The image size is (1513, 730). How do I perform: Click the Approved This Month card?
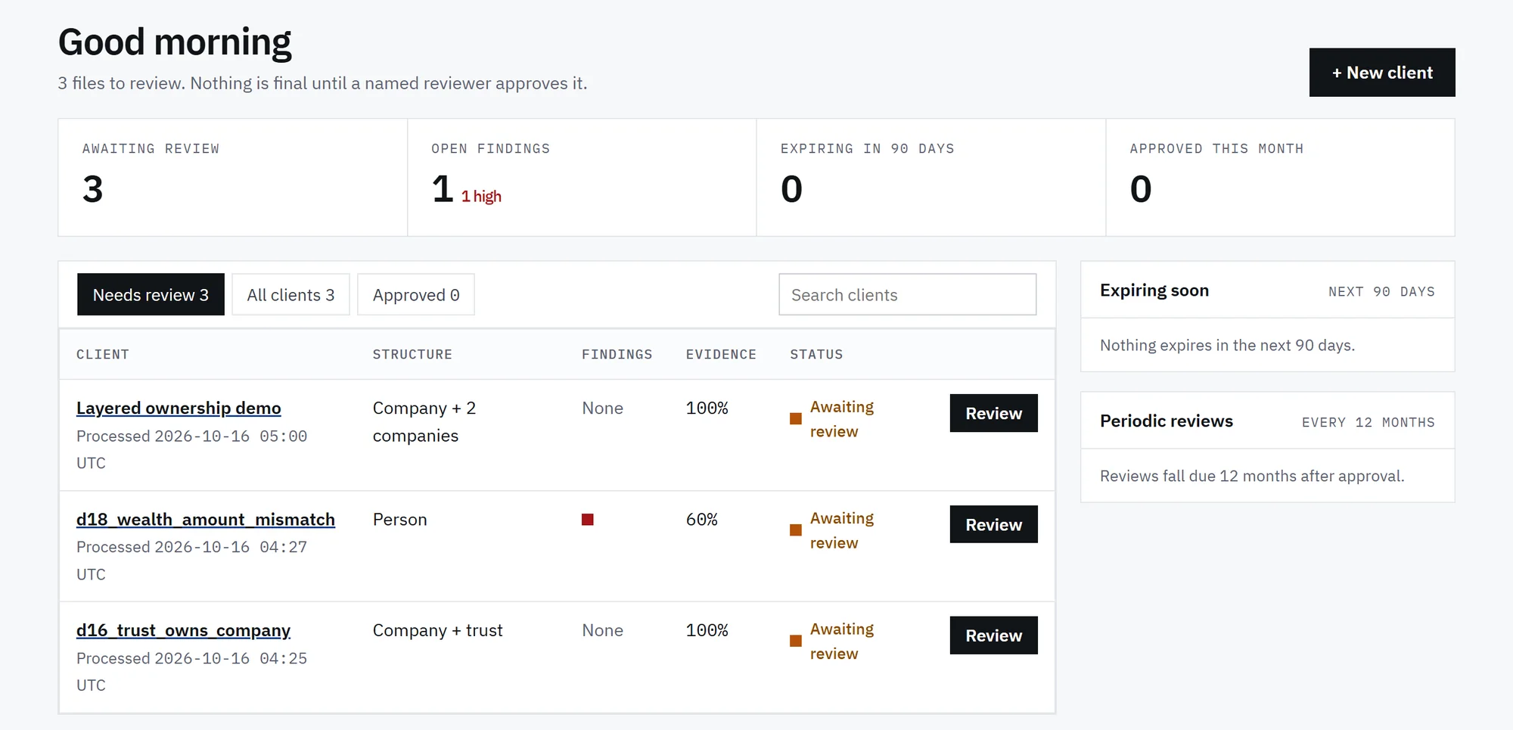(1280, 177)
